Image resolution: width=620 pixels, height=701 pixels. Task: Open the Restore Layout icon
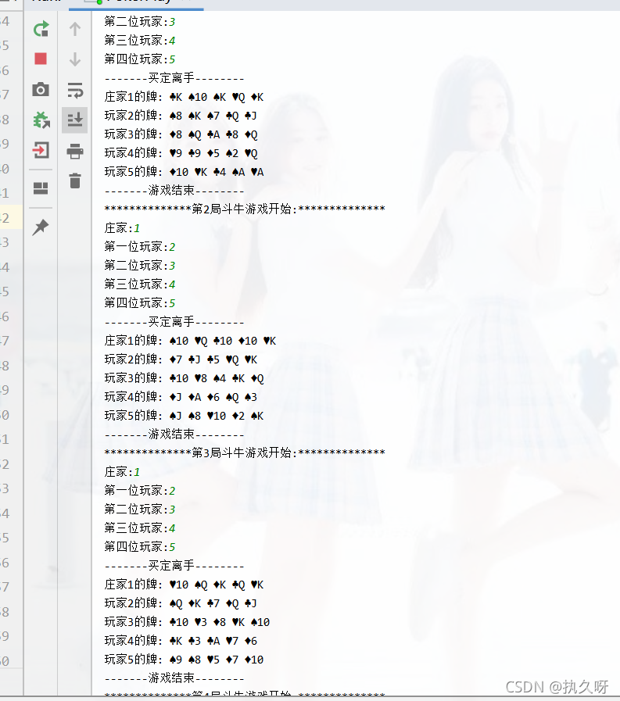41,188
